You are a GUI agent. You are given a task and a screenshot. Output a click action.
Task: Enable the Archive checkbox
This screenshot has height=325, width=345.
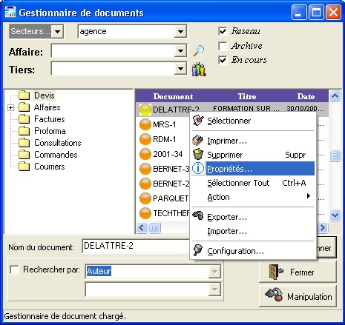[x=223, y=46]
